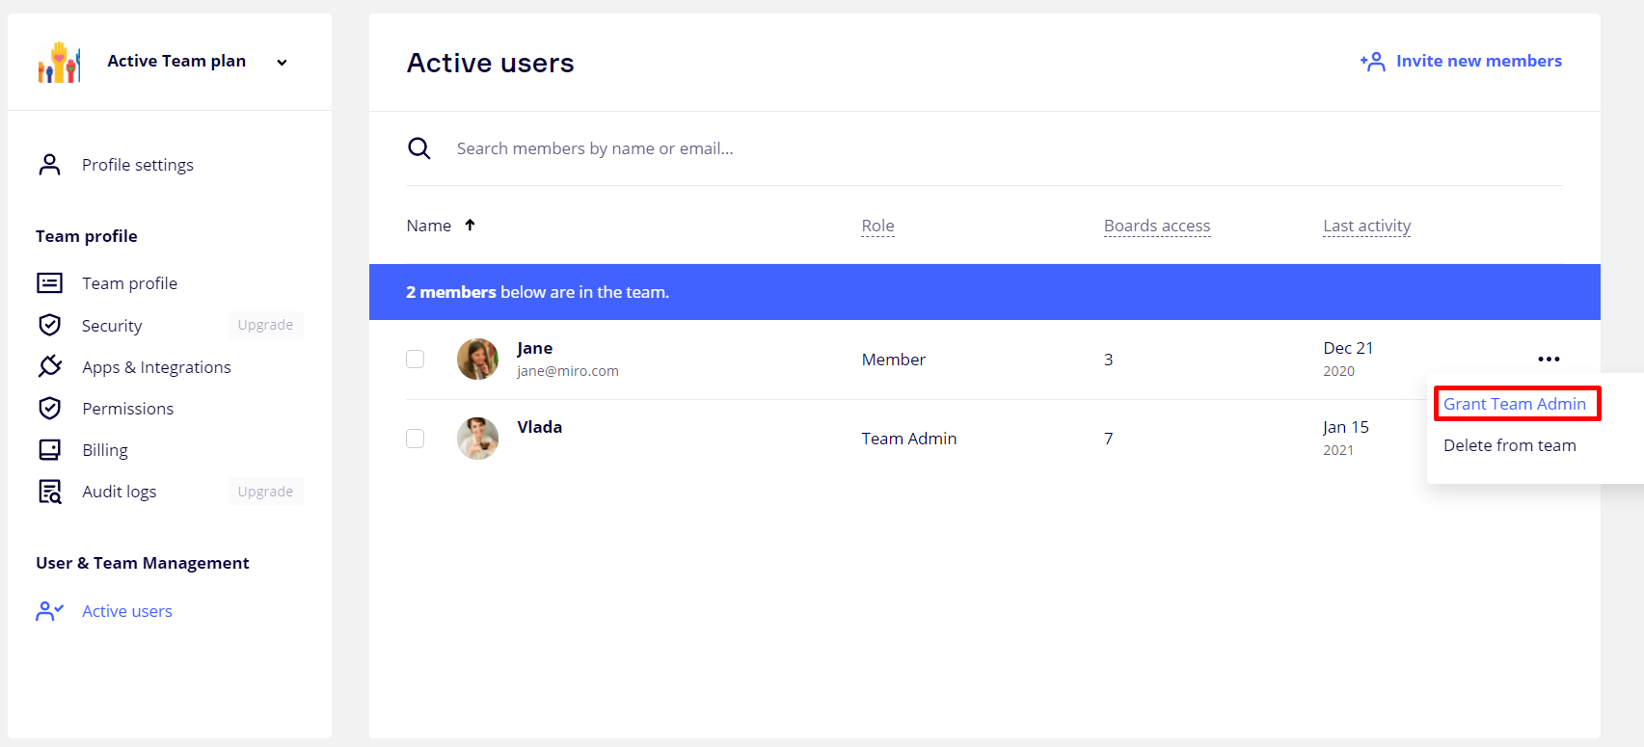The height and width of the screenshot is (747, 1644).
Task: Click the Permissions shield icon
Action: pyautogui.click(x=49, y=409)
